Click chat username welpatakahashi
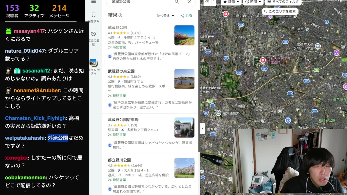Screen dimensions: 347x195 pyautogui.click(x=25, y=138)
